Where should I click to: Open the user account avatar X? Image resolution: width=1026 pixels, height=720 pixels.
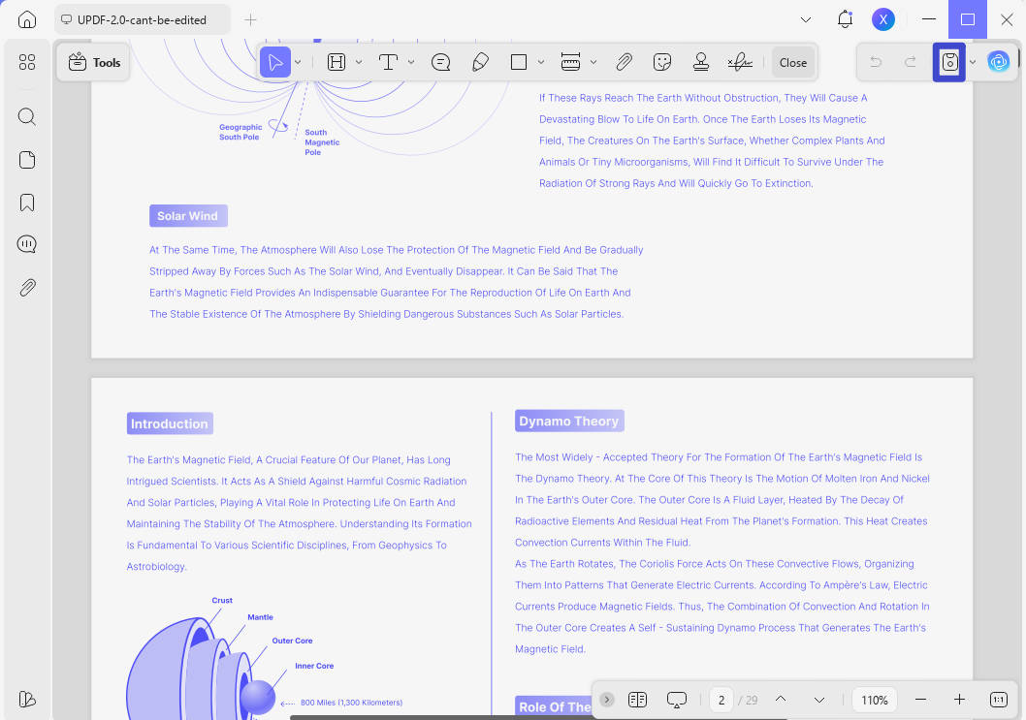tap(883, 19)
